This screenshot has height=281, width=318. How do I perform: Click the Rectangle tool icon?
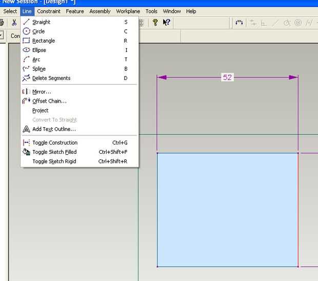[26, 41]
